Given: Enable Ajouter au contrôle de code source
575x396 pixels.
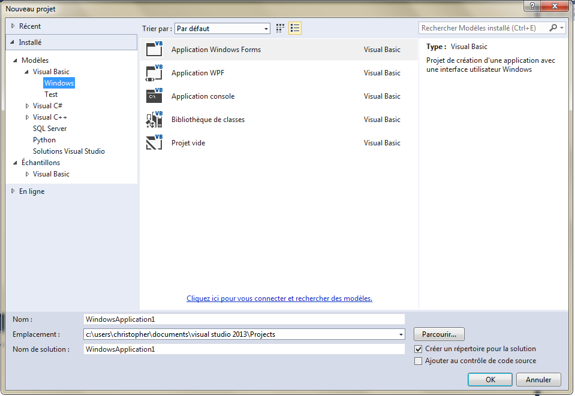Looking at the screenshot, I should coord(418,361).
